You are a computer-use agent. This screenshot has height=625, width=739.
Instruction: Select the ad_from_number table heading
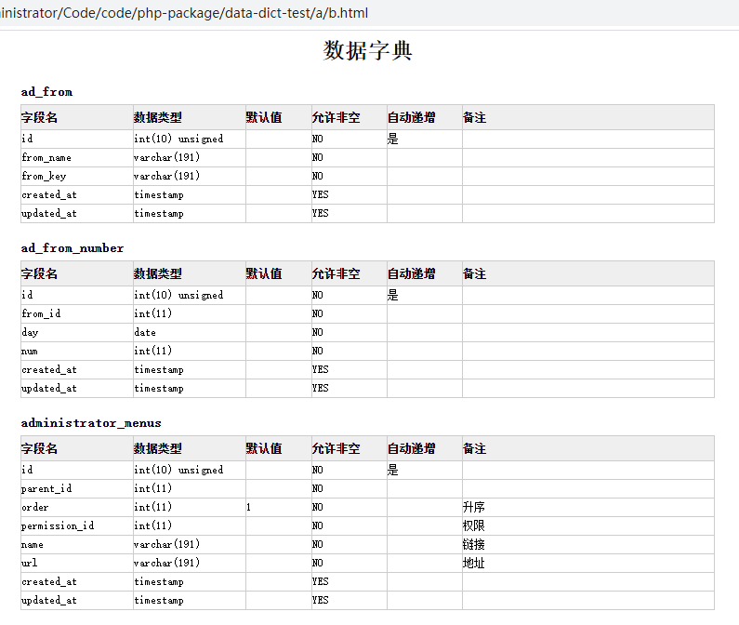(73, 248)
